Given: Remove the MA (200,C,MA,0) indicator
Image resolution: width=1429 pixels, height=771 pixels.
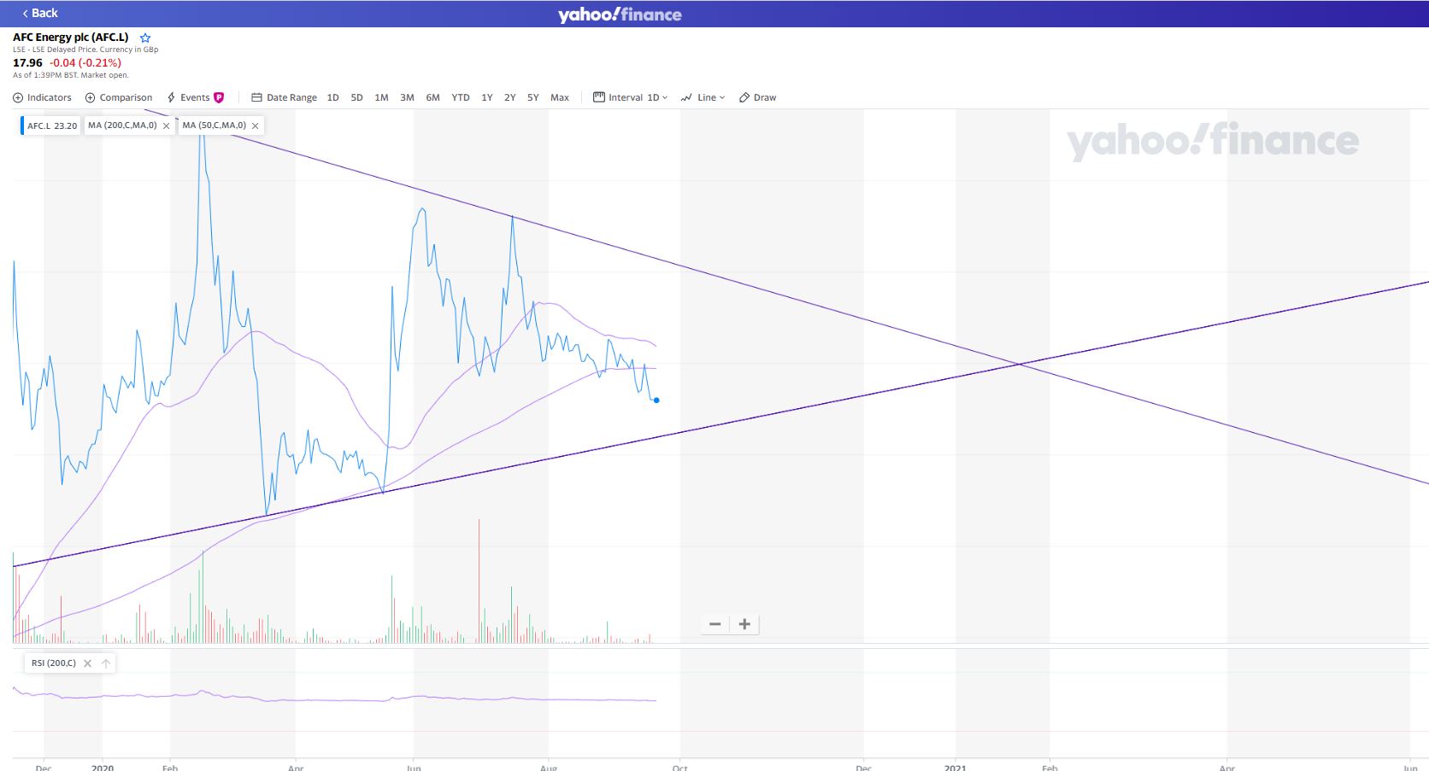Looking at the screenshot, I should pos(165,125).
